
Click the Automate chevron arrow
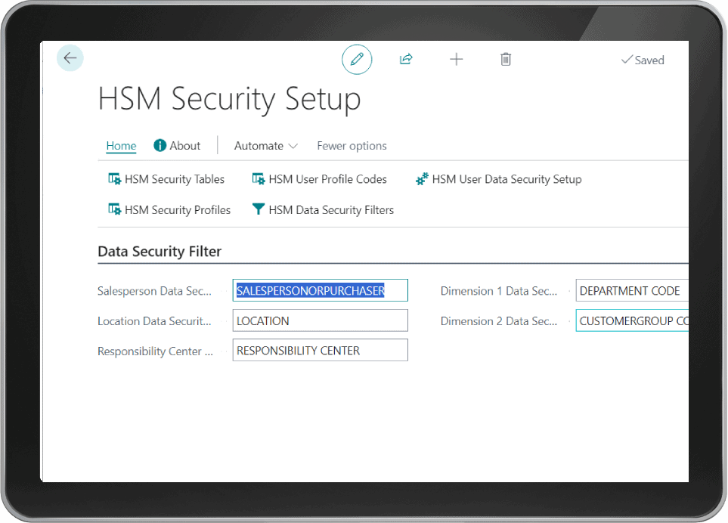(x=293, y=146)
